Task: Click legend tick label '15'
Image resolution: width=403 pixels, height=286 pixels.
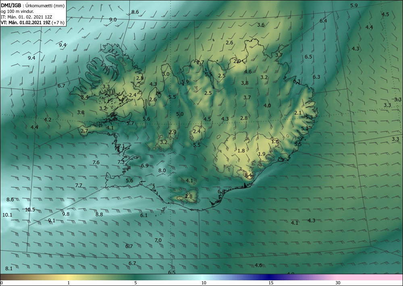Action: [271, 283]
